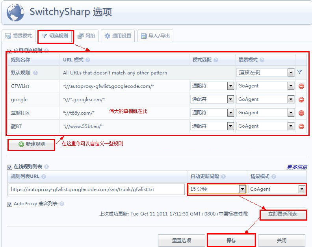Click 新建规则 button
The image size is (312, 247).
(32, 144)
